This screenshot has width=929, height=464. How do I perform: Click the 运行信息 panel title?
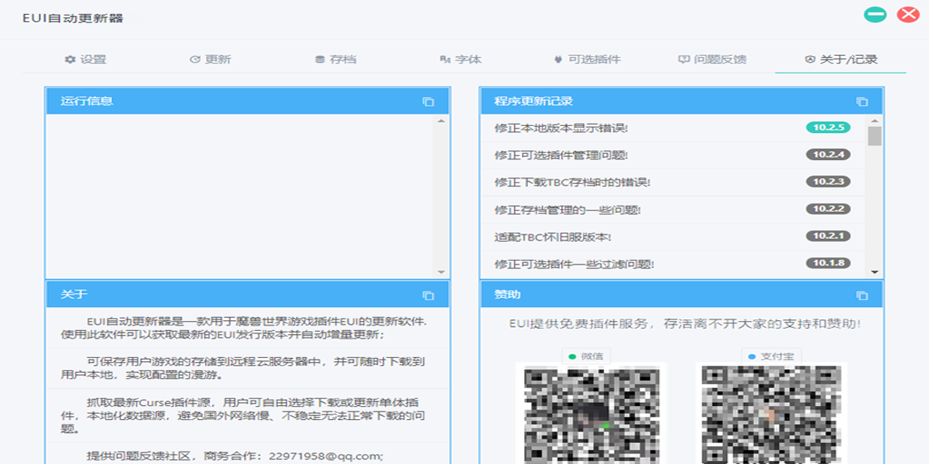point(87,101)
